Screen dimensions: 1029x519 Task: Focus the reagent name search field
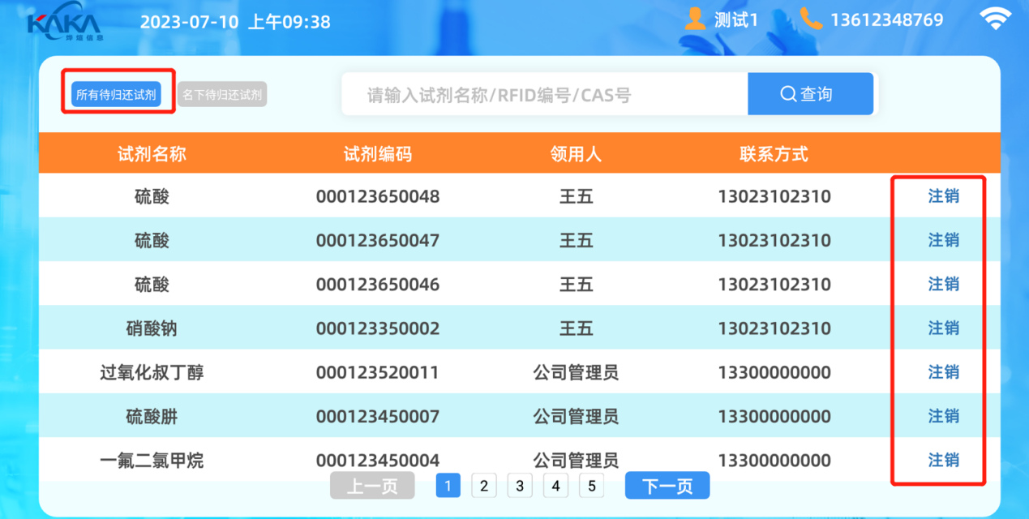click(543, 95)
